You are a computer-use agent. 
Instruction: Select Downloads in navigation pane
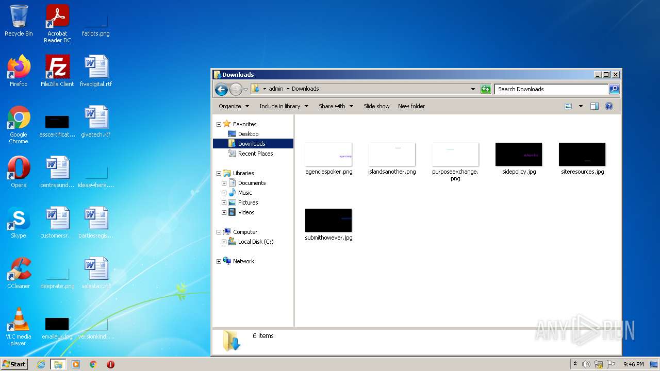(252, 144)
